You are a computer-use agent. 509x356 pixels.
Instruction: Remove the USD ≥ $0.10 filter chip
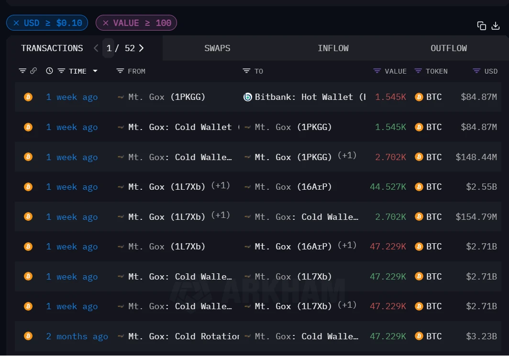coord(16,23)
